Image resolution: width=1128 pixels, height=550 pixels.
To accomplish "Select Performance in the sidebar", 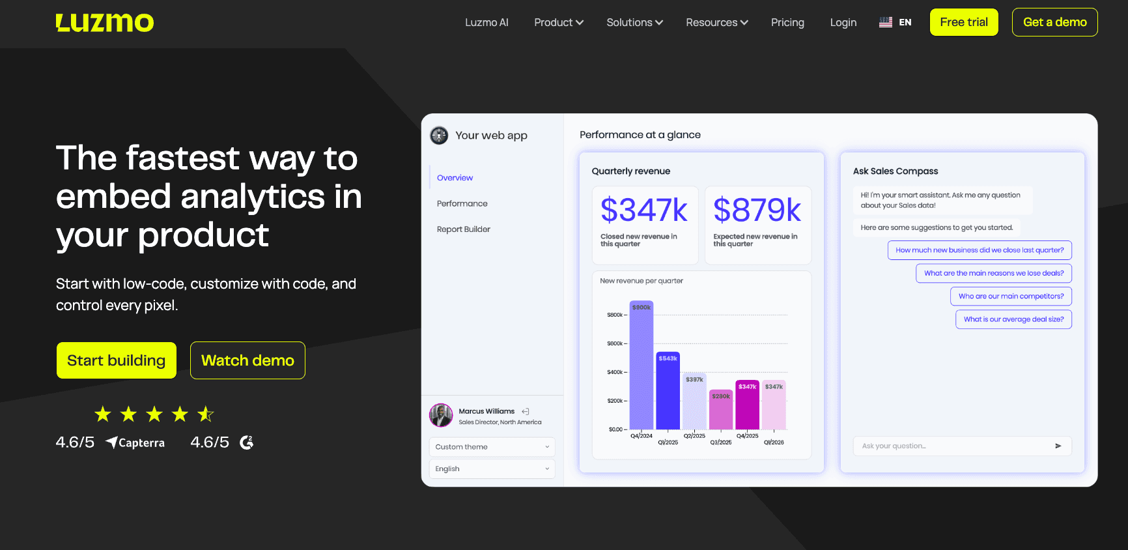I will [462, 203].
